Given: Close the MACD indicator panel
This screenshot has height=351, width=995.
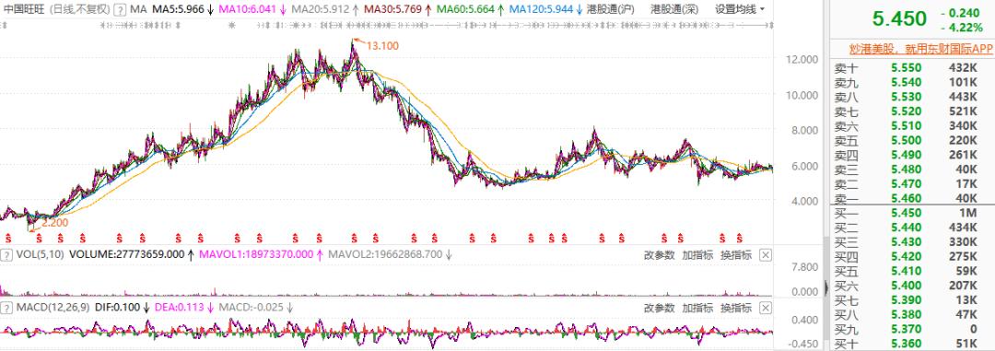Looking at the screenshot, I should click(x=766, y=308).
